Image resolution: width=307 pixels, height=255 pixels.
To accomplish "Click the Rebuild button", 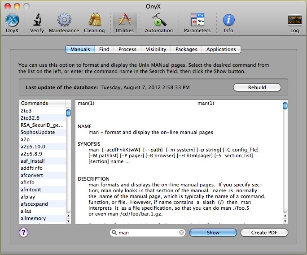I will point(257,87).
